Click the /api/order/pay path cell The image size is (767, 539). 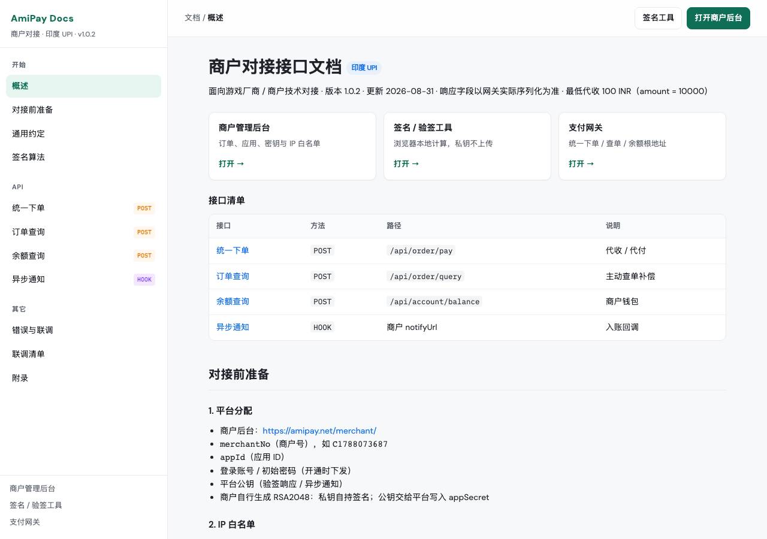click(421, 251)
